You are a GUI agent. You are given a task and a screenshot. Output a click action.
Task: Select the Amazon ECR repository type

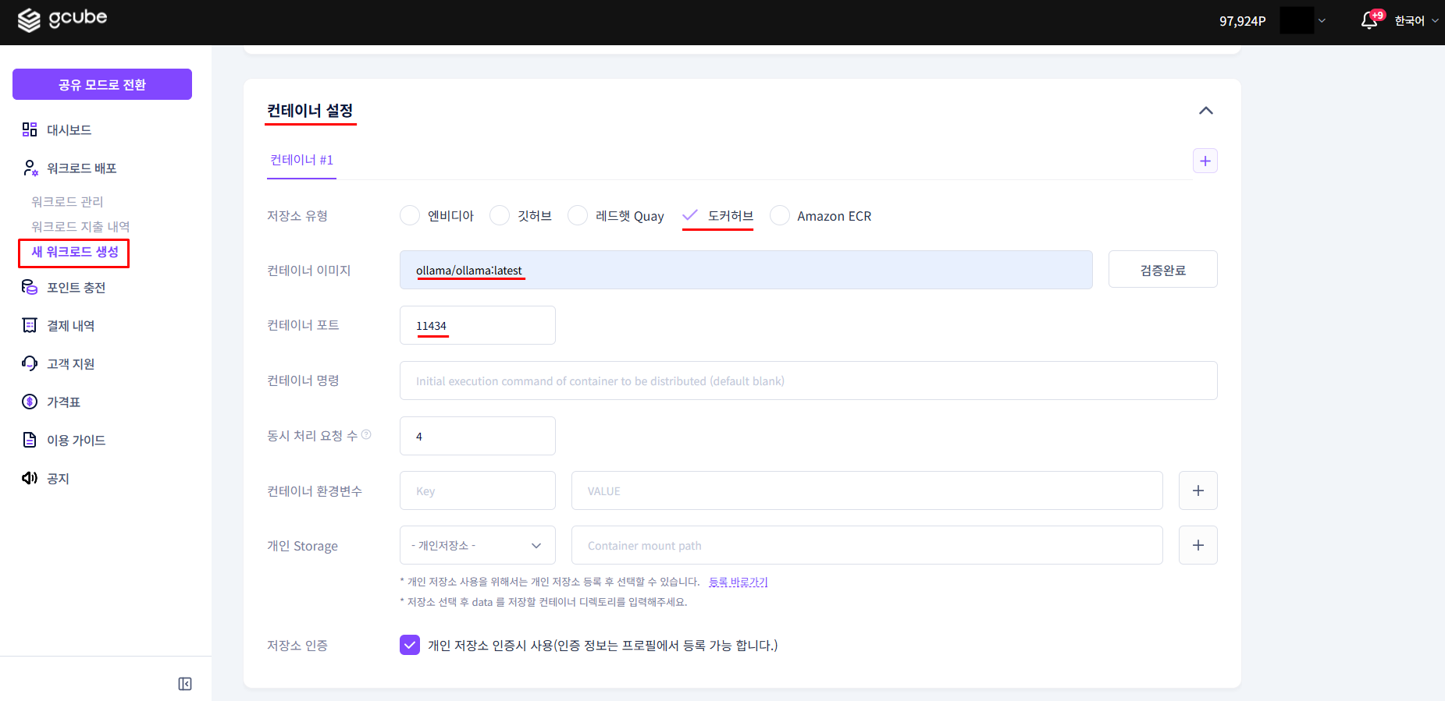(780, 215)
